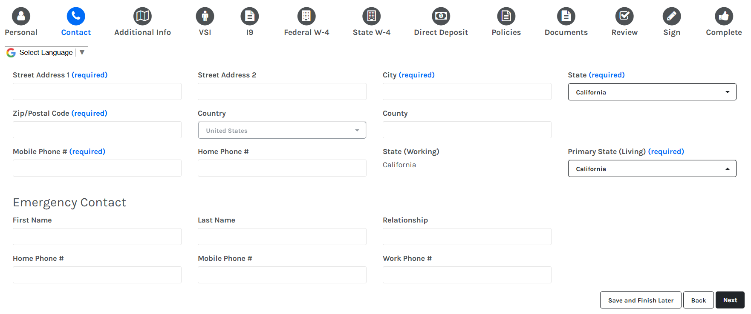Click the Review checkmark icon
Image resolution: width=751 pixels, height=314 pixels.
coord(624,16)
